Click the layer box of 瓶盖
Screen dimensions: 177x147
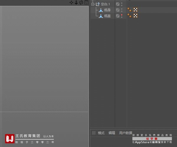118,16
